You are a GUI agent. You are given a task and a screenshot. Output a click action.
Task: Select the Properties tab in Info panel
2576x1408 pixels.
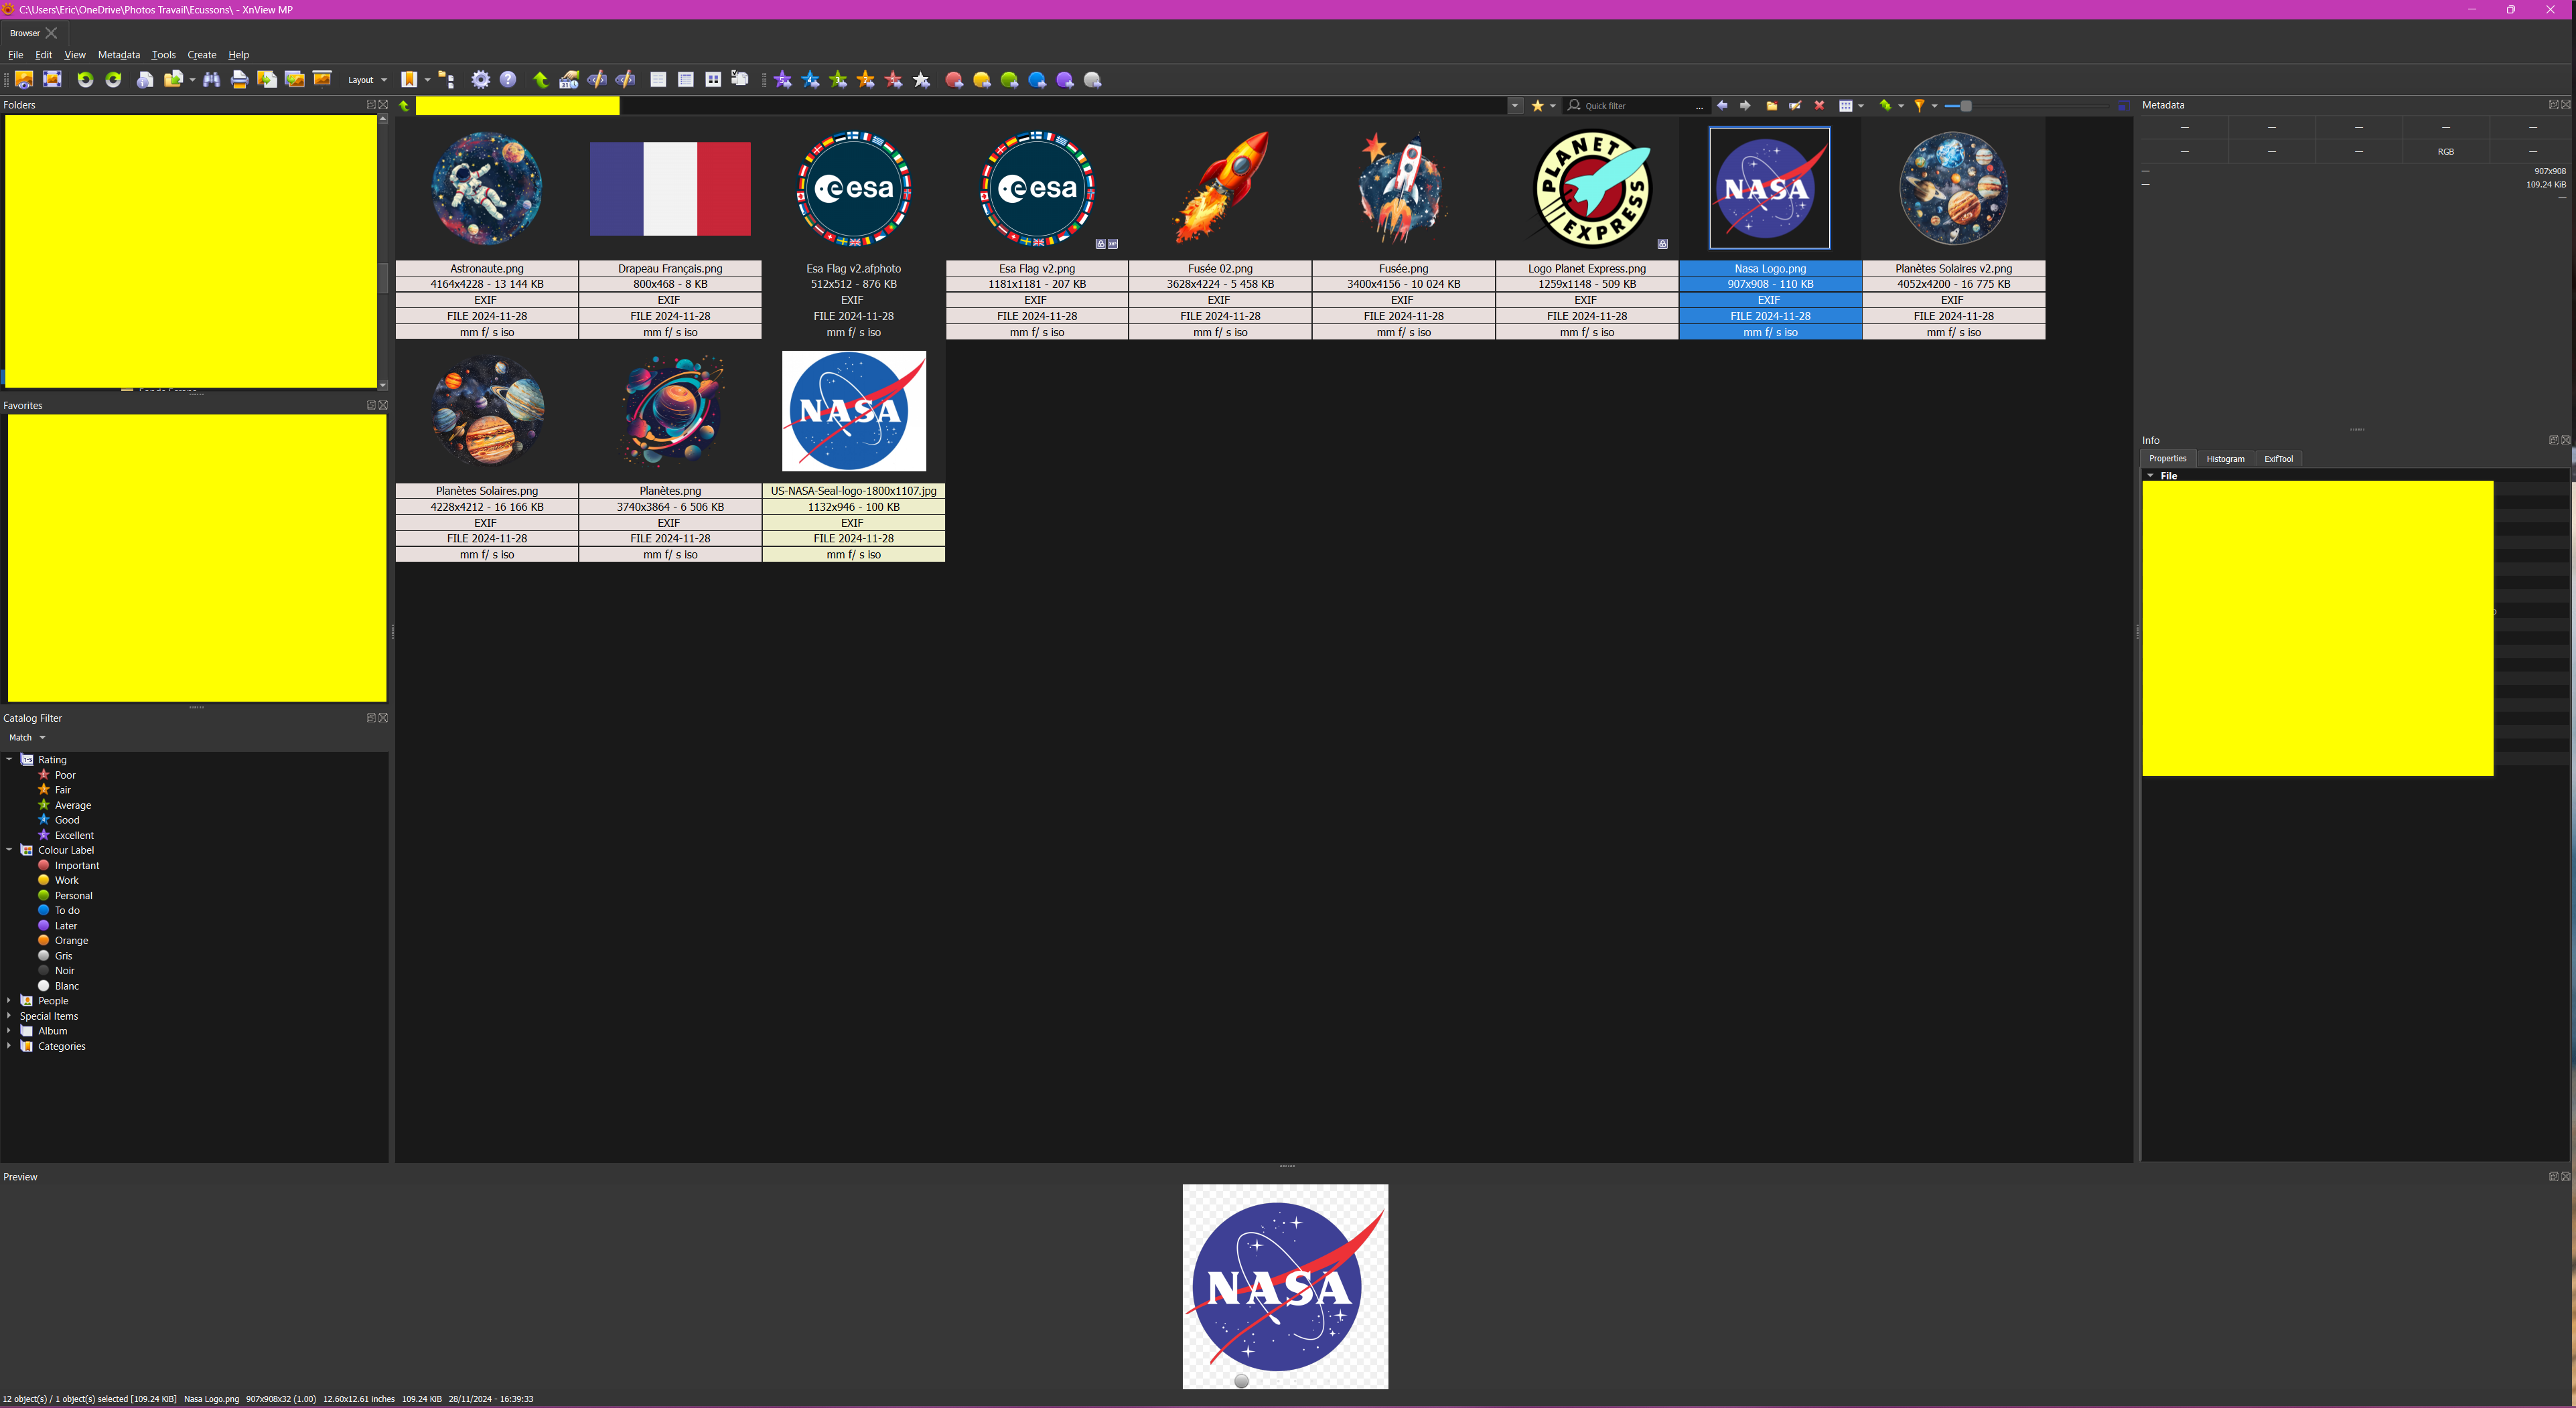click(2168, 459)
